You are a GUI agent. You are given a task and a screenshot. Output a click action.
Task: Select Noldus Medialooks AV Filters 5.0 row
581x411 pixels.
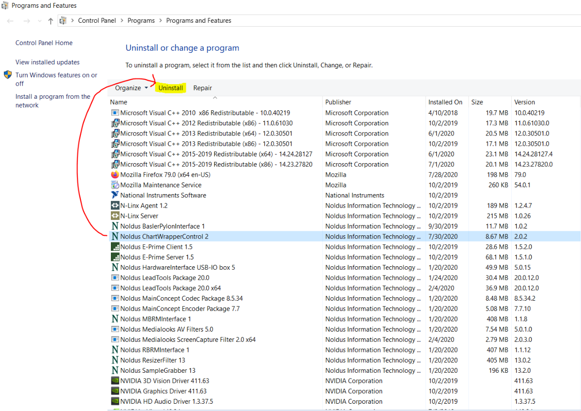[x=344, y=329]
